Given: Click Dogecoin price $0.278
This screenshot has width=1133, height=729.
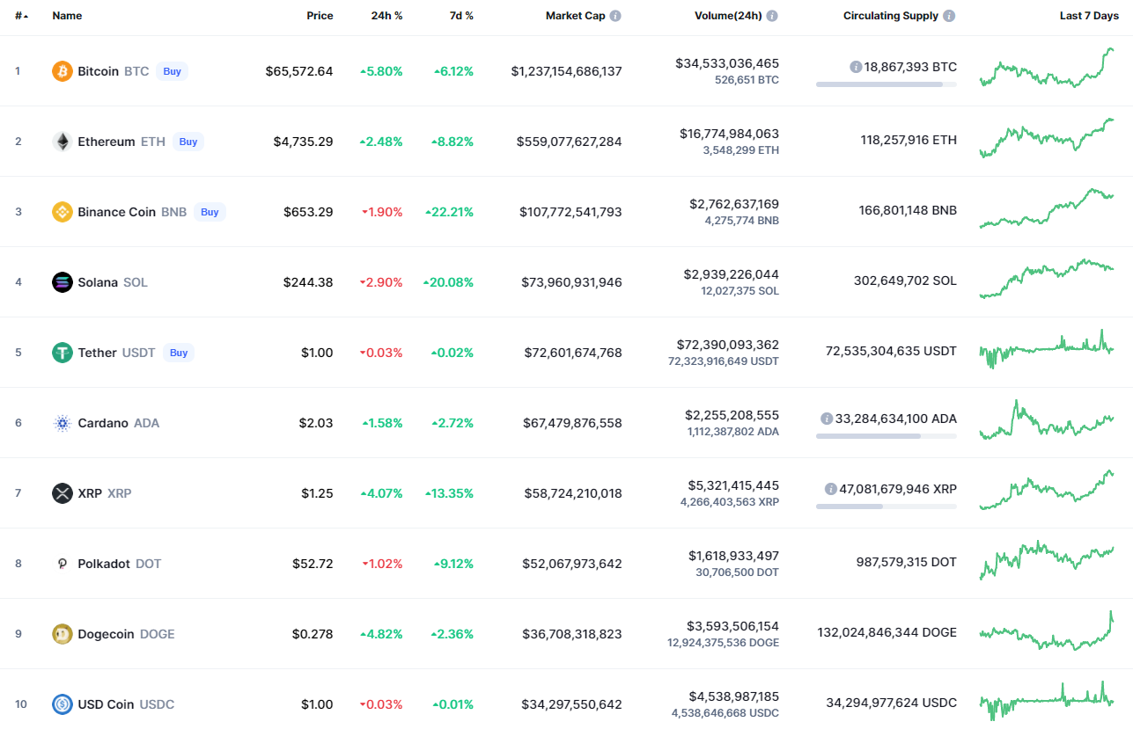Looking at the screenshot, I should [313, 634].
